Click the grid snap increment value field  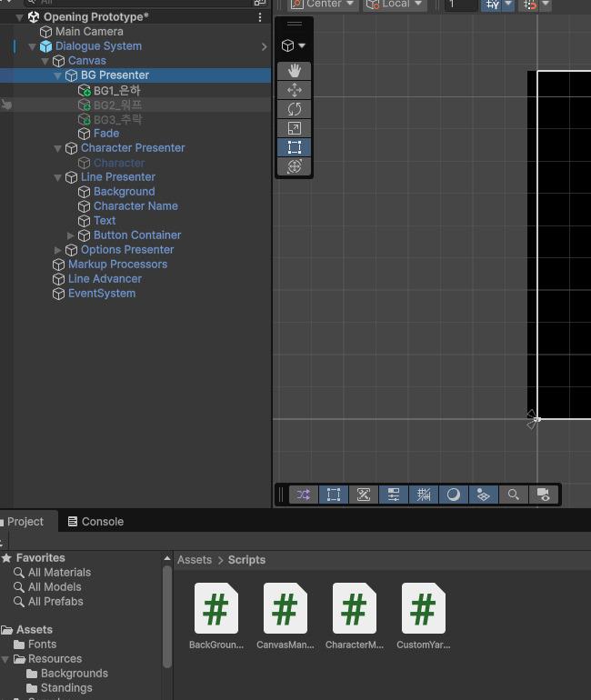pos(461,5)
